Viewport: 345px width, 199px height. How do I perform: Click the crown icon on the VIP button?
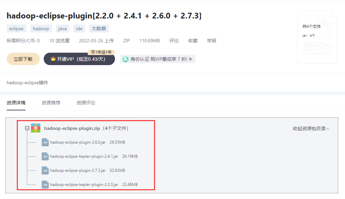coord(53,59)
